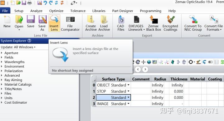Click the globe icon in the editor toolbar
This screenshot has width=224, height=121.
point(149,62)
